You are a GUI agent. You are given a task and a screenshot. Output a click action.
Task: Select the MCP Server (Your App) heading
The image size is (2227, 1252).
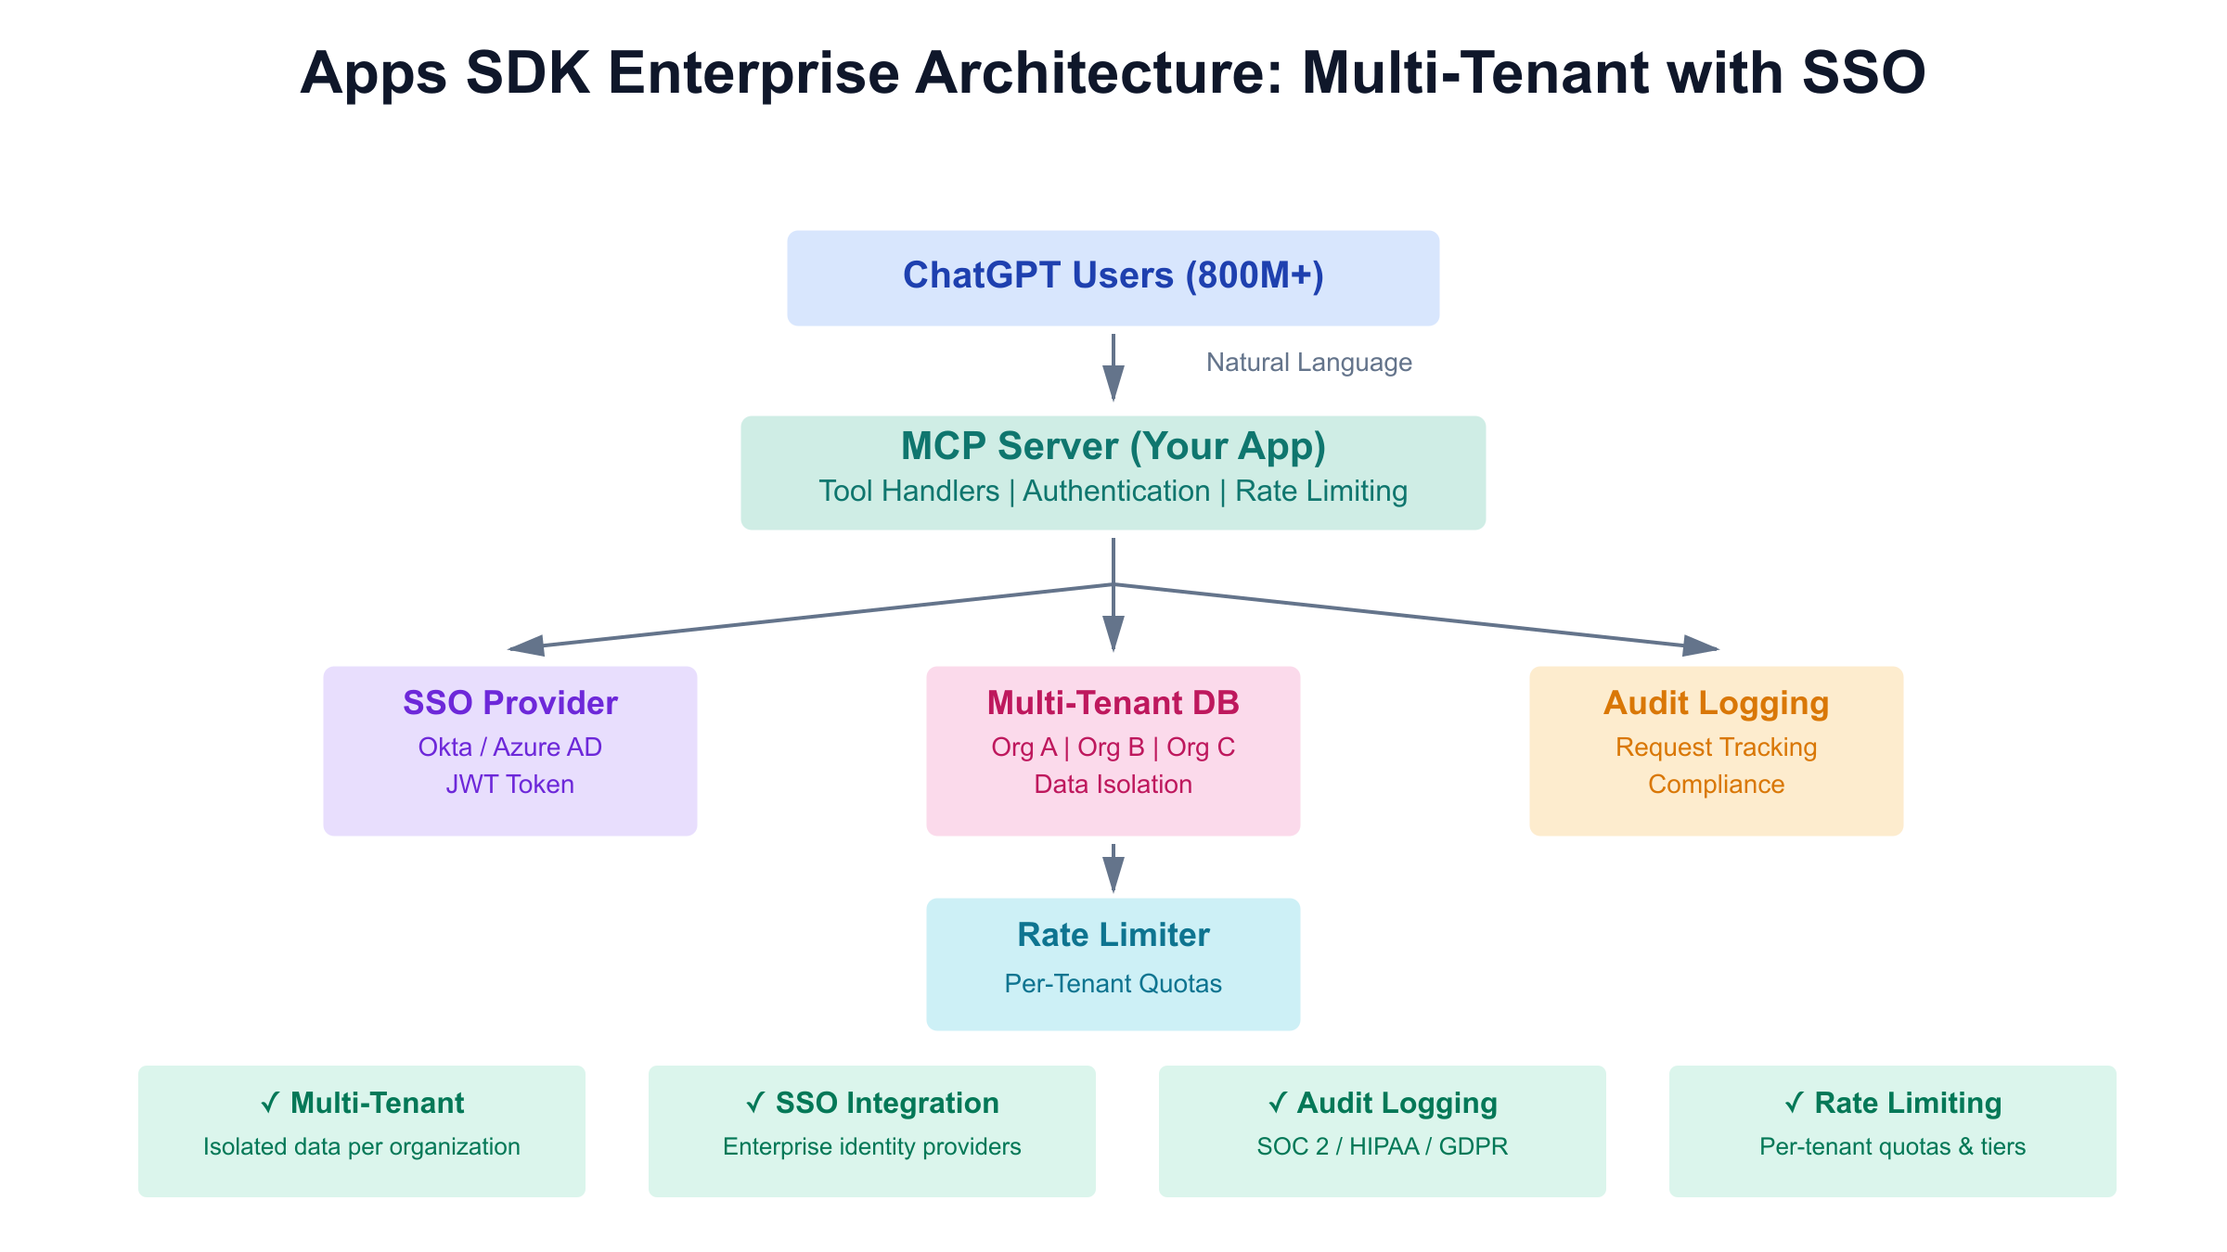(1113, 446)
